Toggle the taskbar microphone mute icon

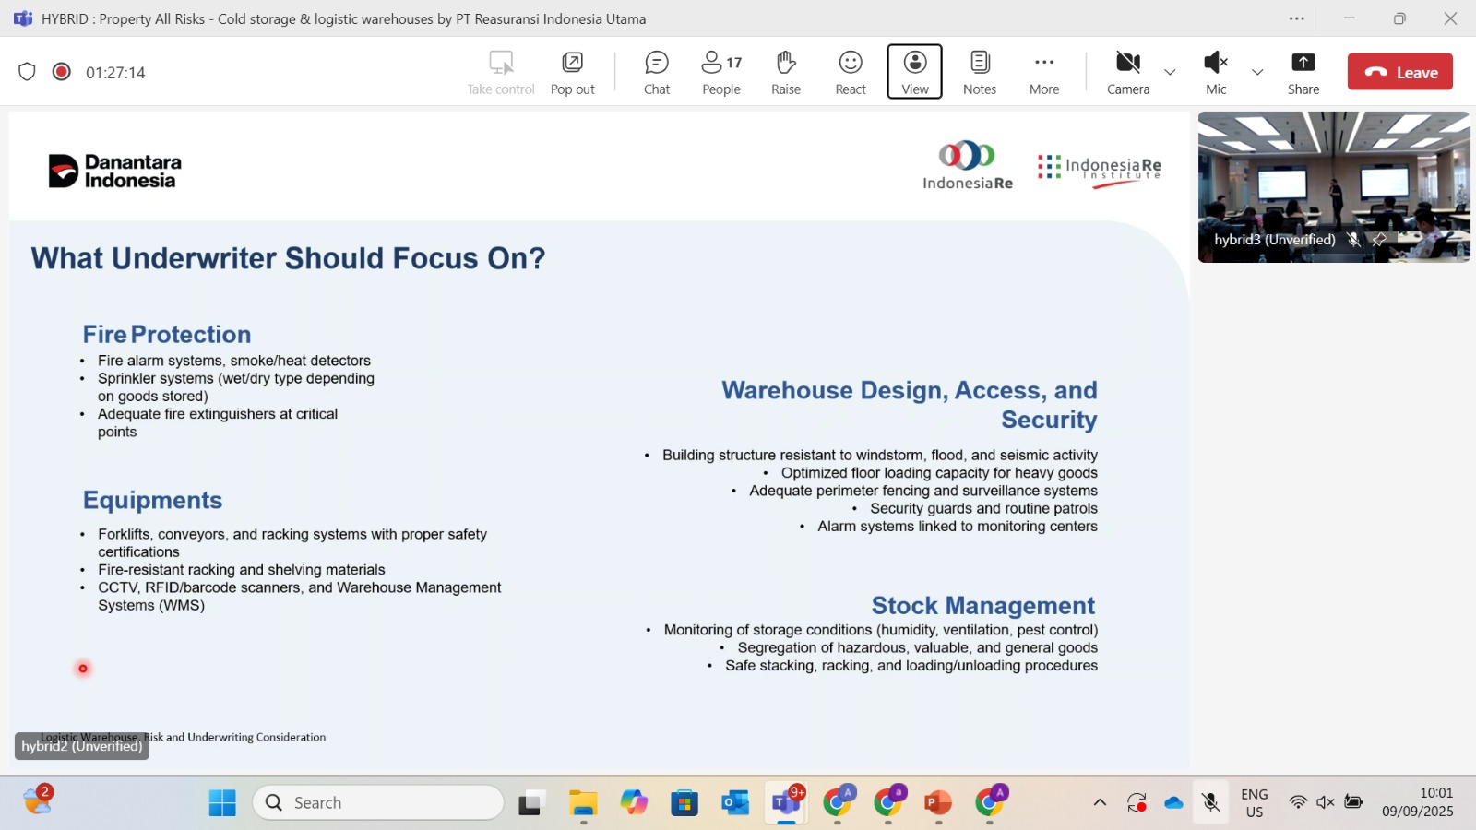1211,802
